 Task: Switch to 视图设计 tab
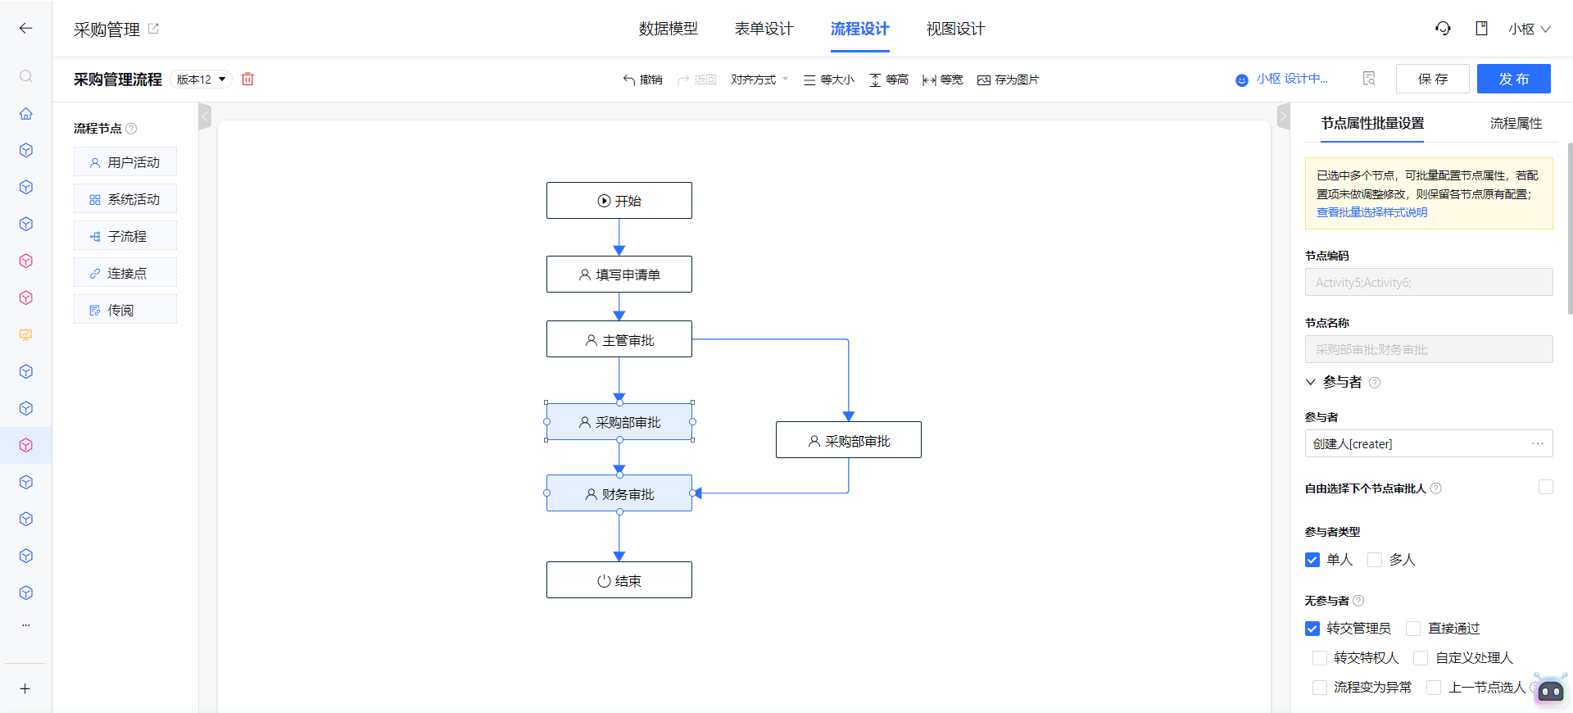956,29
